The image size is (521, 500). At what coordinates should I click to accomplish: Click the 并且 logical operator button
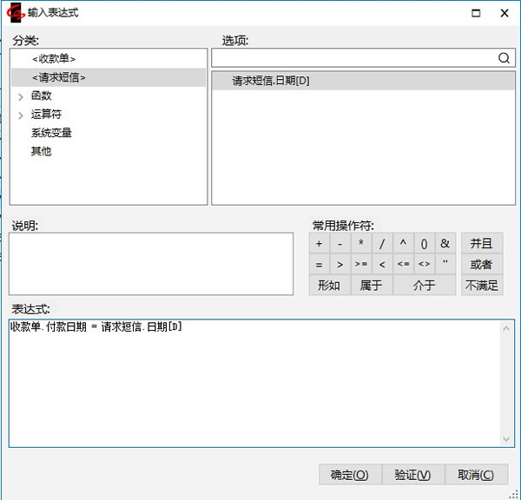pos(481,244)
